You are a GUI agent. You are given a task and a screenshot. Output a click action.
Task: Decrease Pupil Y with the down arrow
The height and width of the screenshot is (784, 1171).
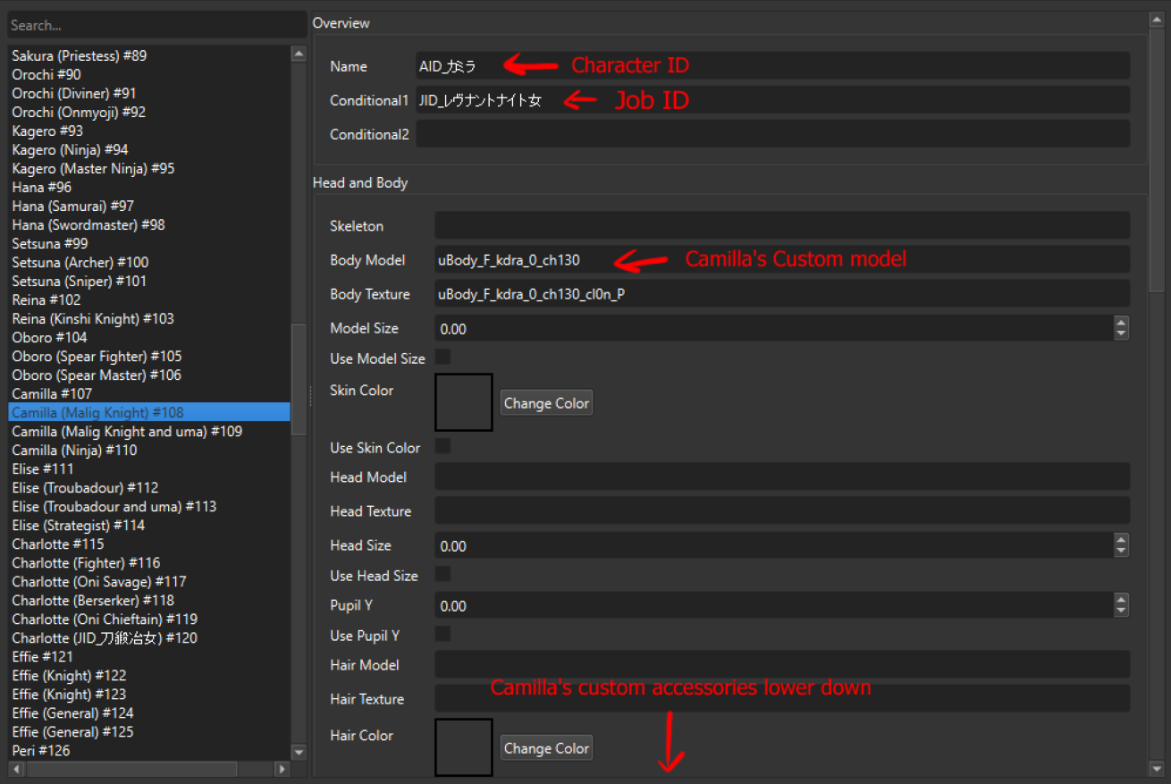pos(1122,611)
